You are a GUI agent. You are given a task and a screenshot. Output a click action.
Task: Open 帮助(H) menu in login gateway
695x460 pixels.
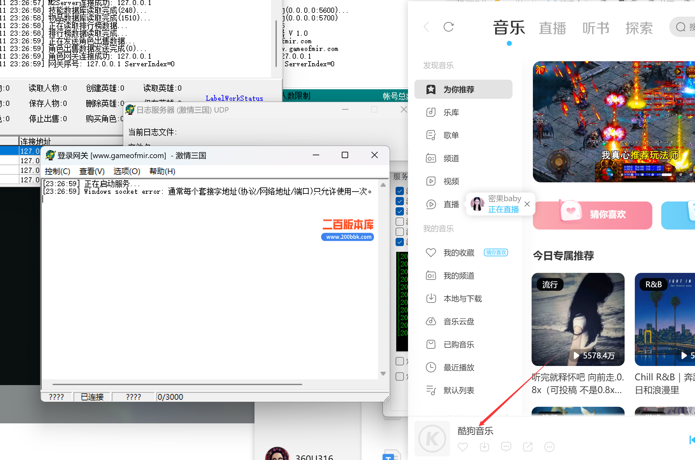(162, 171)
